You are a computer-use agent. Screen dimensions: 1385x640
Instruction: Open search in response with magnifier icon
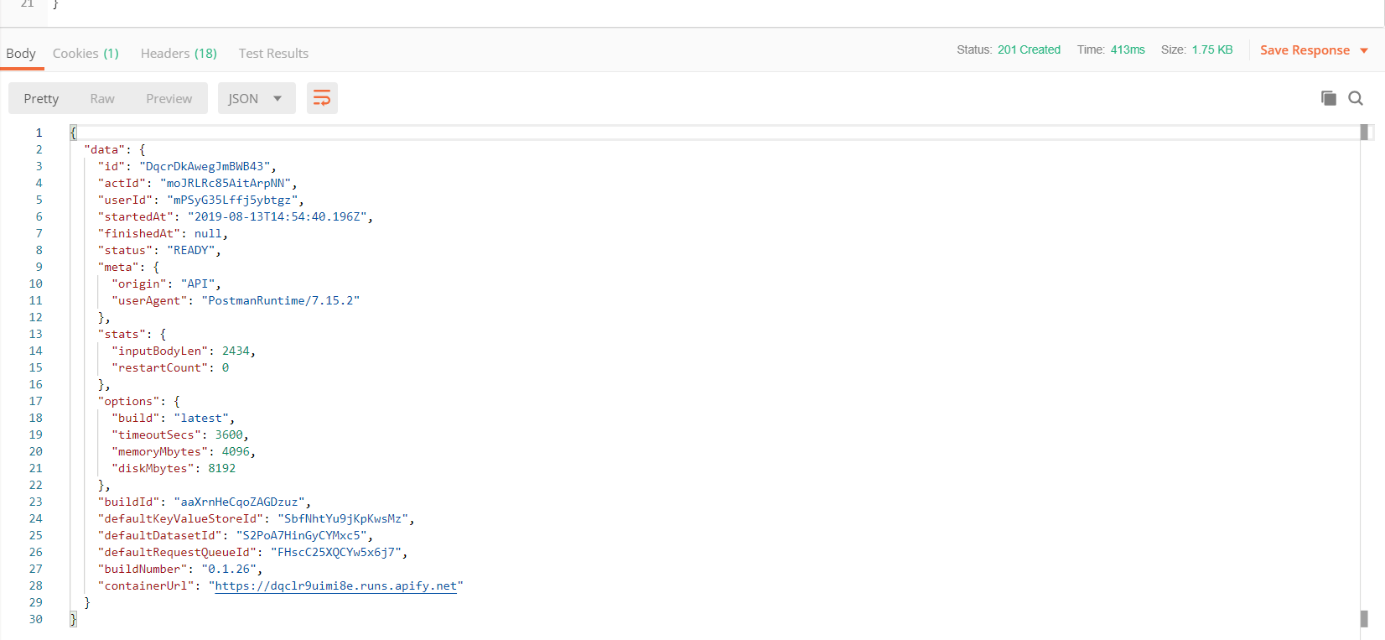click(1356, 98)
